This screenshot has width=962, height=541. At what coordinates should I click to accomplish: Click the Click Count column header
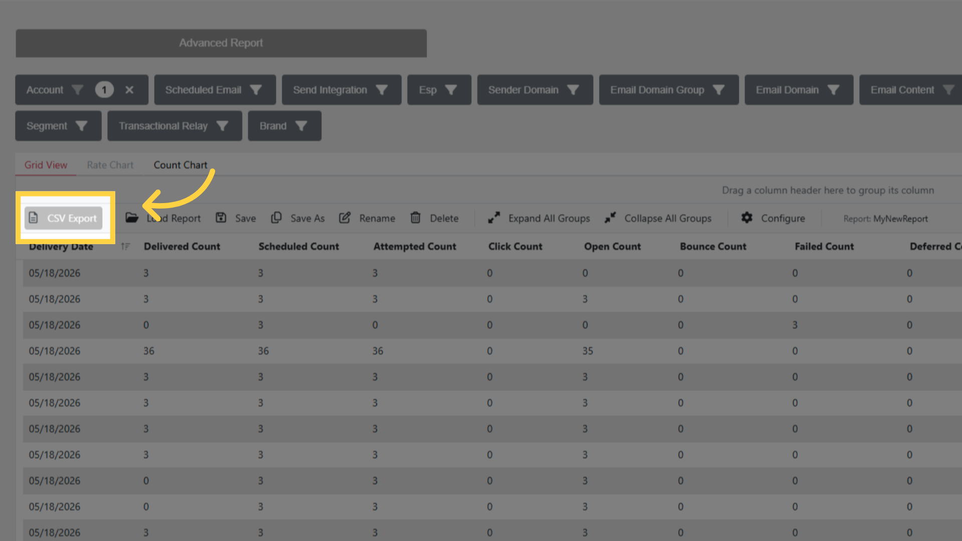(515, 246)
